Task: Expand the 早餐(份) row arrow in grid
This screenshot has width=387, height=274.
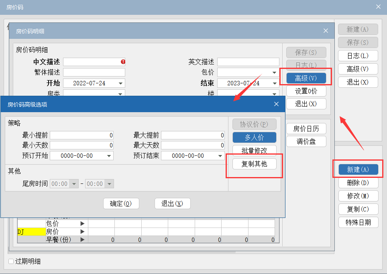Action: [x=82, y=240]
